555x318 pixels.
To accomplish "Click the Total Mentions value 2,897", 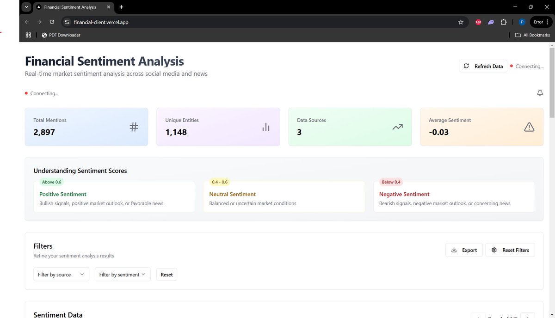I will 44,132.
